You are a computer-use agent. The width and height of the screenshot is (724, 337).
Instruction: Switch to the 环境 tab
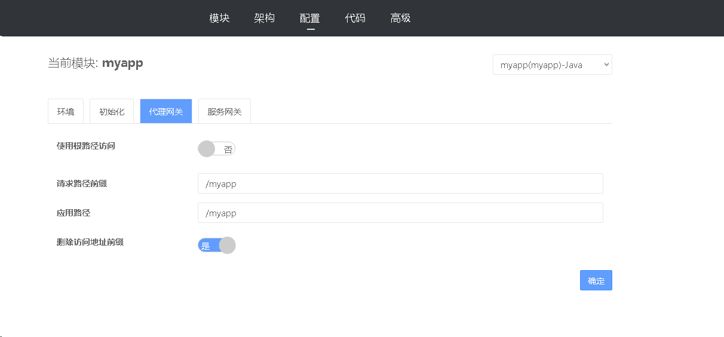[66, 111]
